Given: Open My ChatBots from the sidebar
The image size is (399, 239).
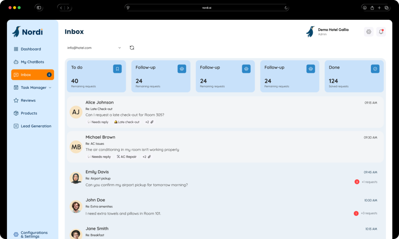Looking at the screenshot, I should click(x=32, y=62).
